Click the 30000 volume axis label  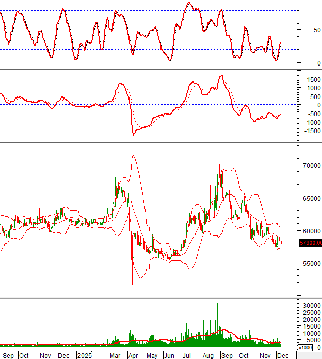click(311, 306)
